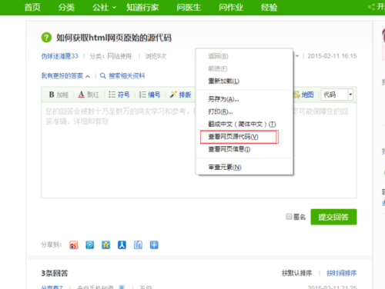Sort answers by 按时间排序
The width and height of the screenshot is (385, 289).
(x=341, y=273)
